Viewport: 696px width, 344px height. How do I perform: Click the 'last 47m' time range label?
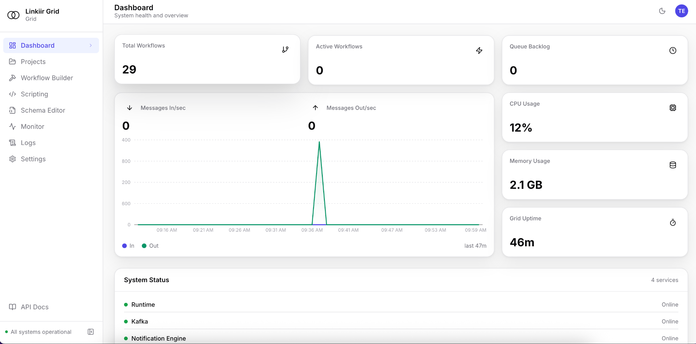(475, 246)
